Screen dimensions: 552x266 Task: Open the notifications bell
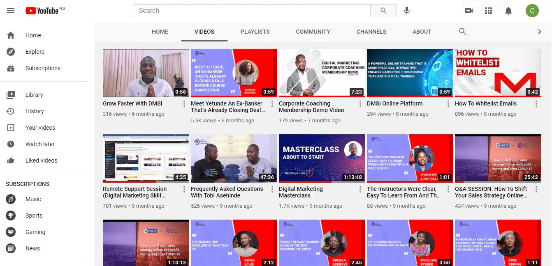(x=509, y=11)
